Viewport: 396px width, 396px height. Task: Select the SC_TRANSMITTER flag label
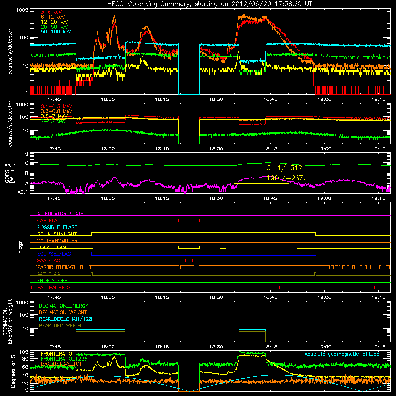(57, 241)
